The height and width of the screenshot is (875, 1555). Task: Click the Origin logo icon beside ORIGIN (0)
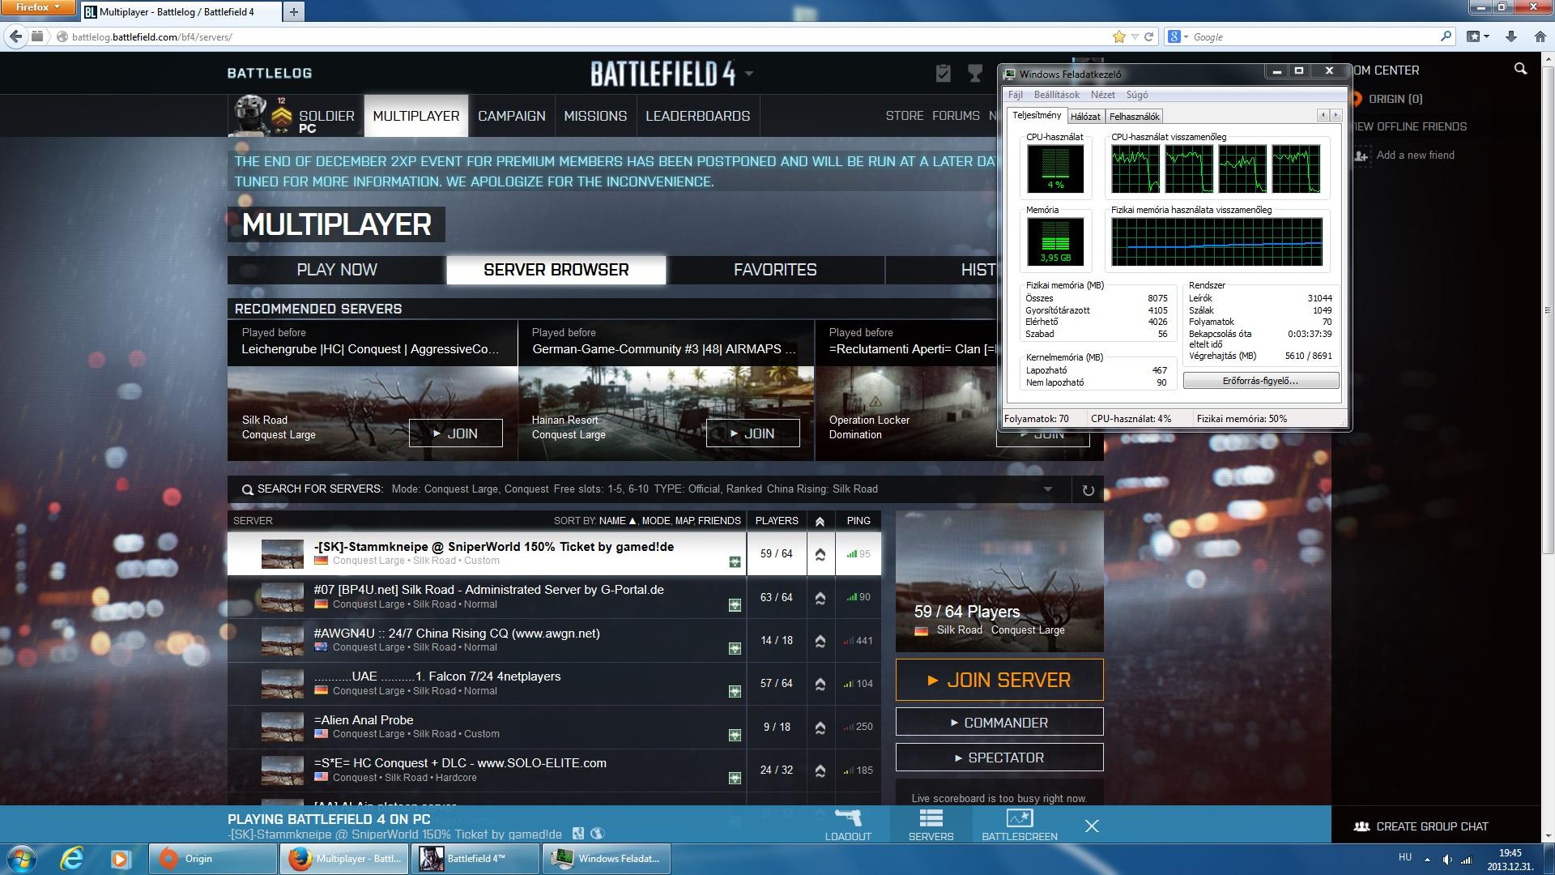(x=1356, y=99)
